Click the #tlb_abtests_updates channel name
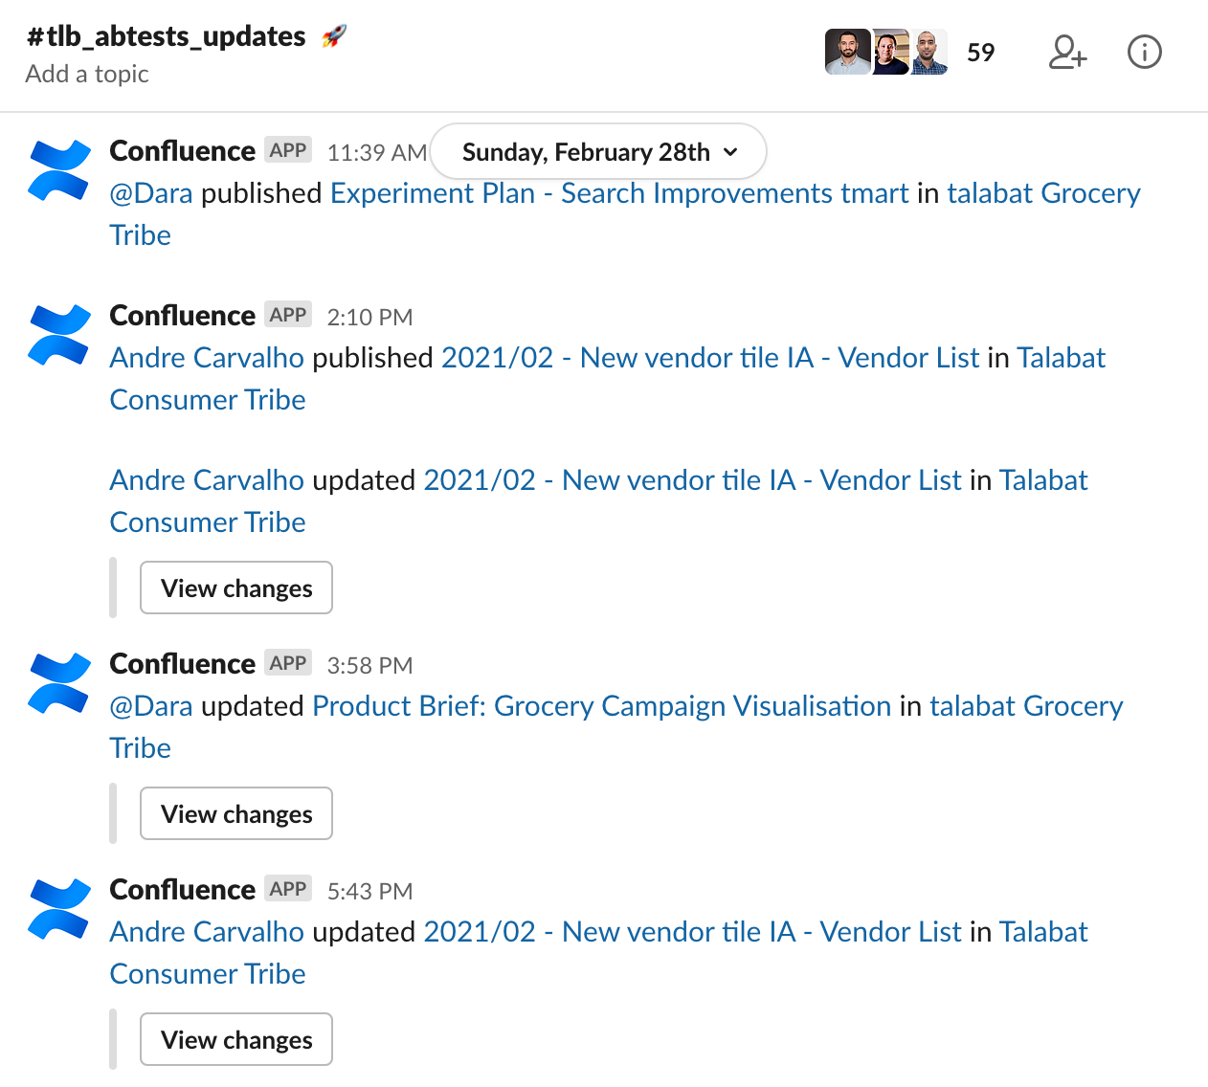This screenshot has width=1208, height=1087. [x=167, y=36]
